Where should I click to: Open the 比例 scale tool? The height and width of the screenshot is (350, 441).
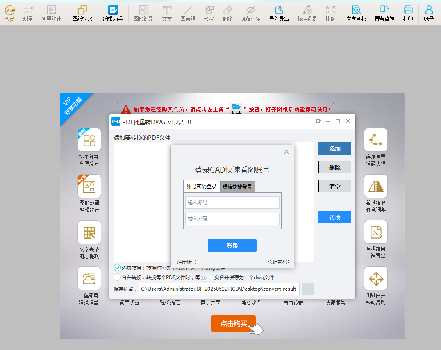coord(331,14)
